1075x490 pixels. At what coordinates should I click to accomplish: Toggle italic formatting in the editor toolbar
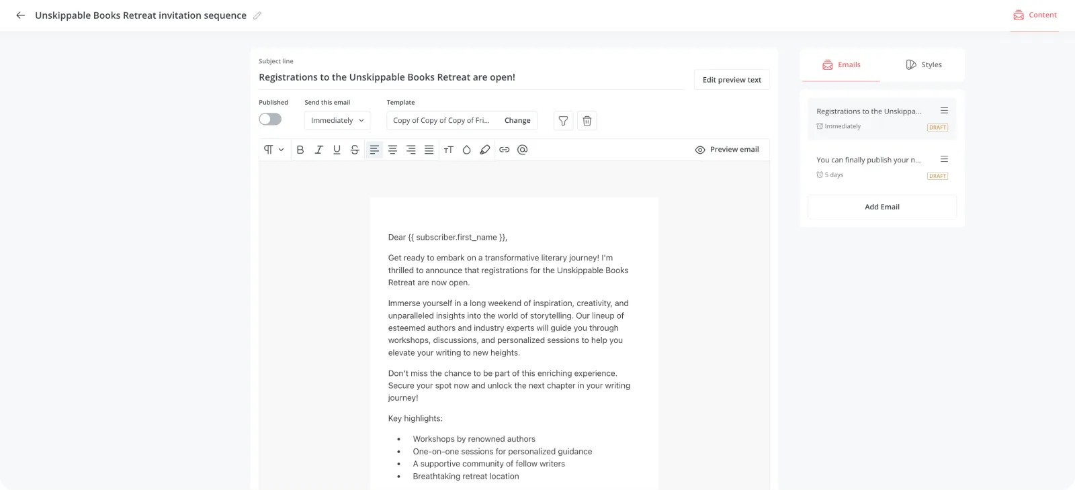[318, 150]
